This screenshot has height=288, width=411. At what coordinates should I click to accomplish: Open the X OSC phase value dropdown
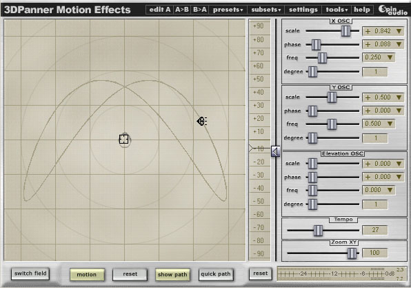point(399,44)
